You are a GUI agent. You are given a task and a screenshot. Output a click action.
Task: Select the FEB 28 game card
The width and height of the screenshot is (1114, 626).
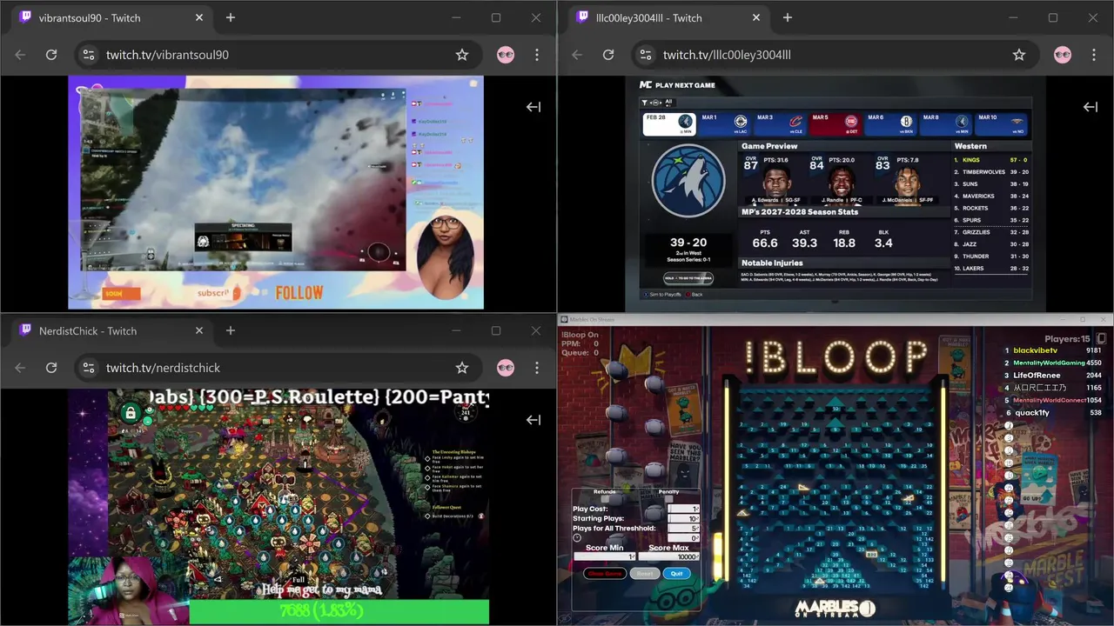click(x=669, y=124)
